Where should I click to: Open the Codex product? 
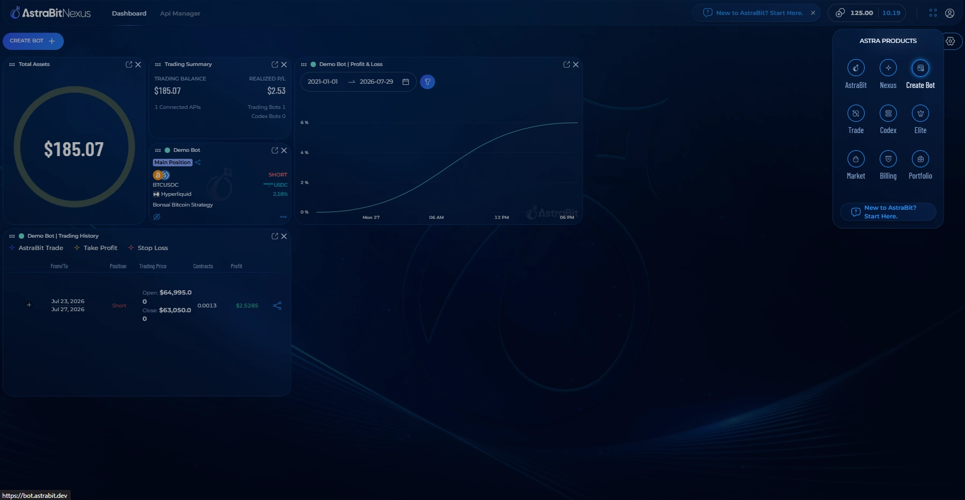(x=888, y=113)
